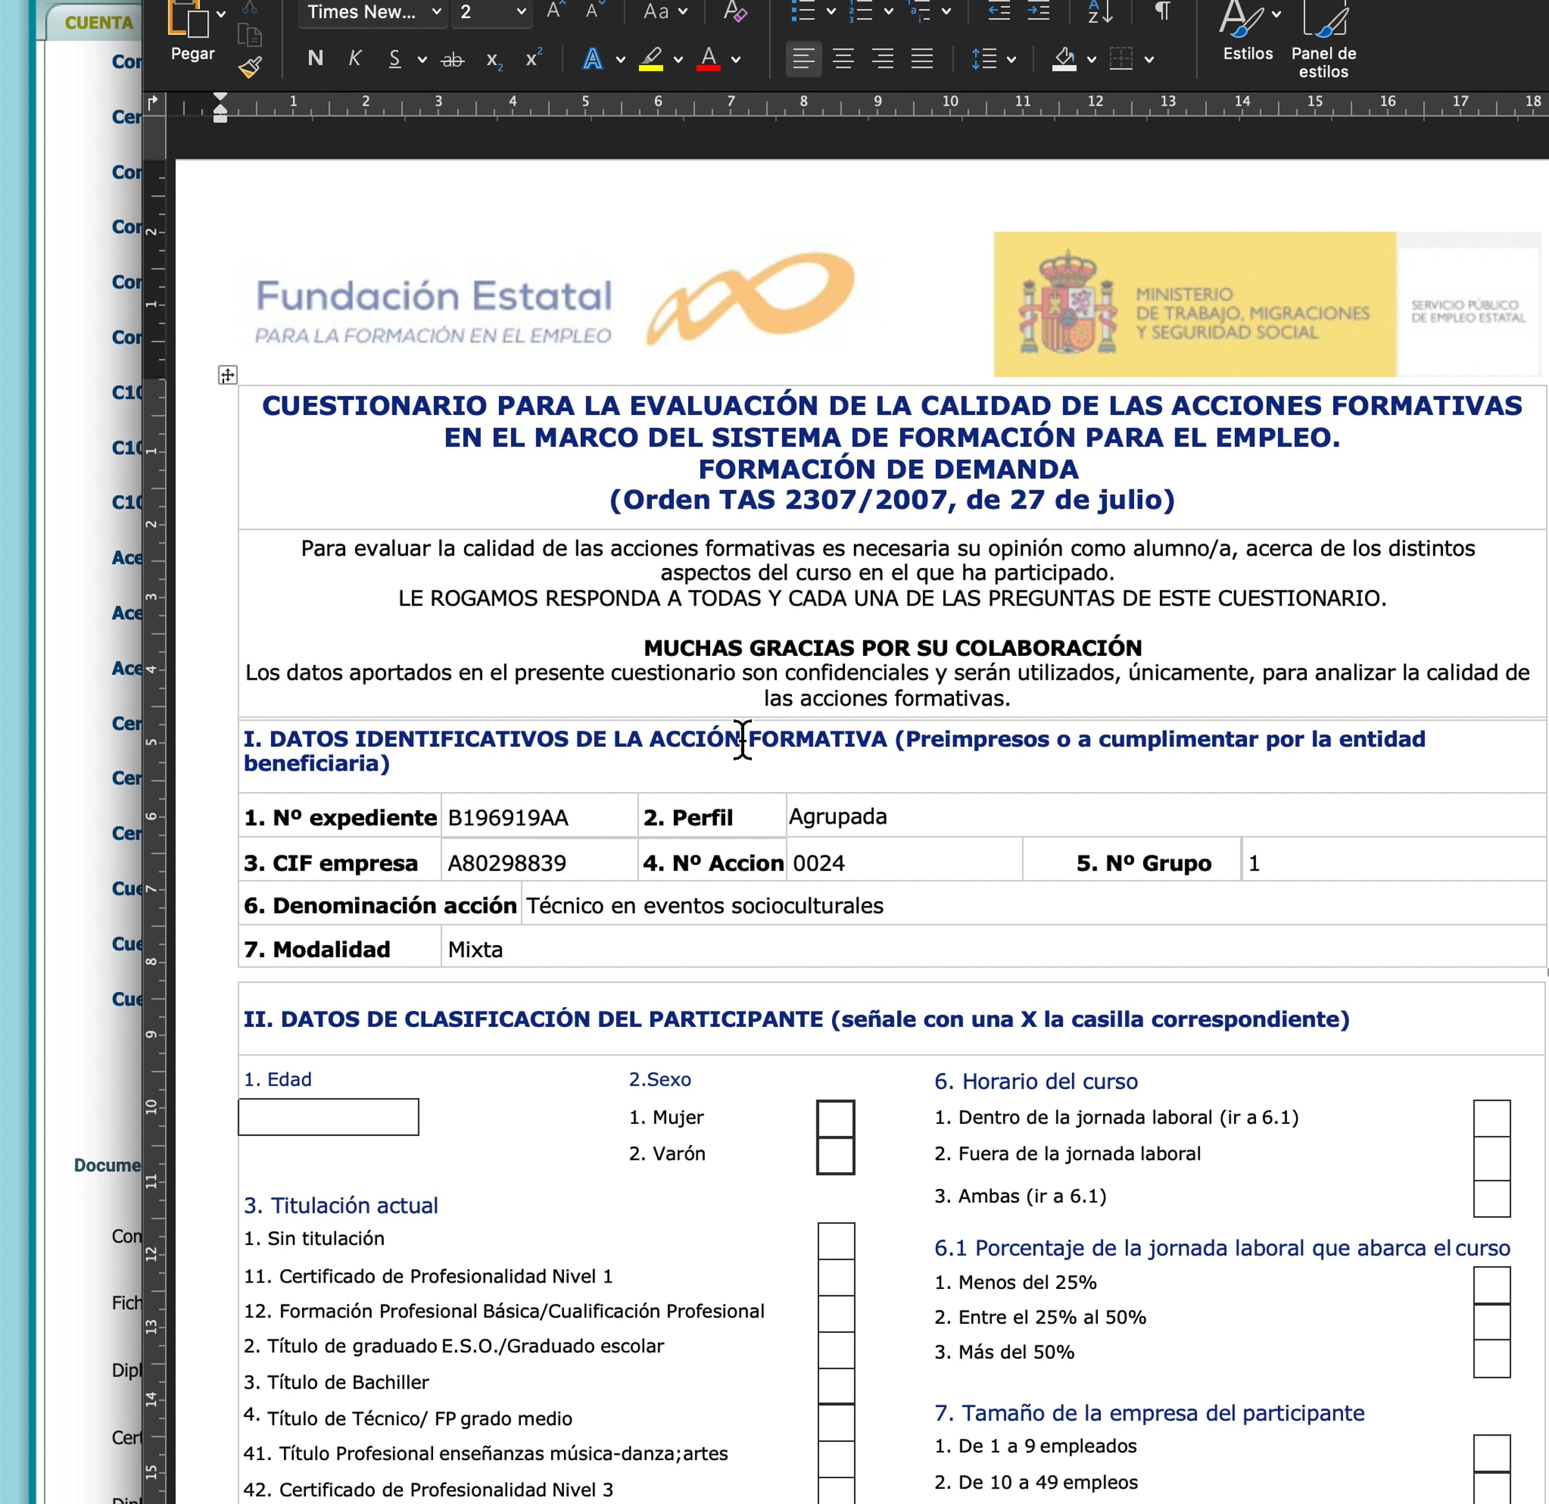Check Ambas (ir a 6.1) box
The height and width of the screenshot is (1504, 1549).
[1492, 1198]
